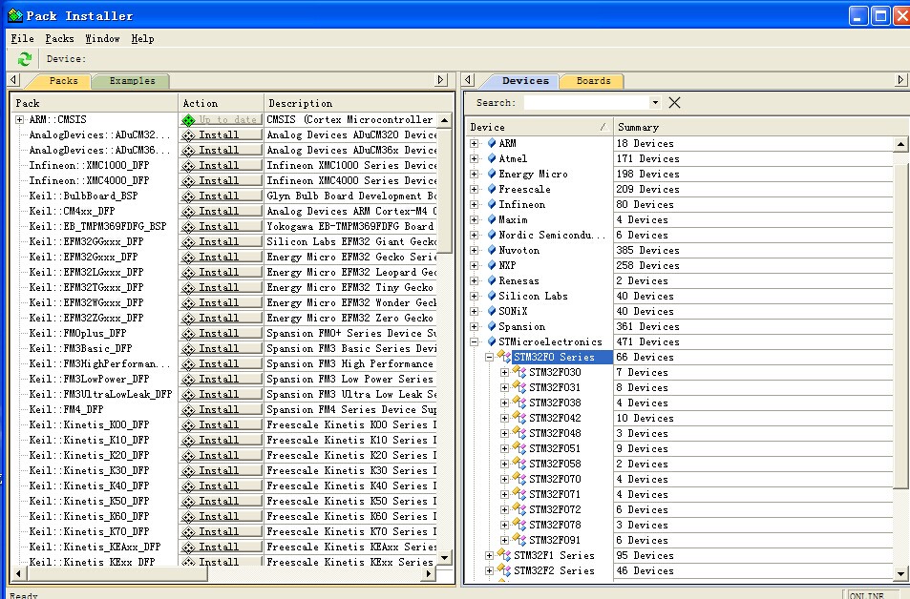Click the green Up to date icon for ARM::CMSIS

pyautogui.click(x=189, y=119)
